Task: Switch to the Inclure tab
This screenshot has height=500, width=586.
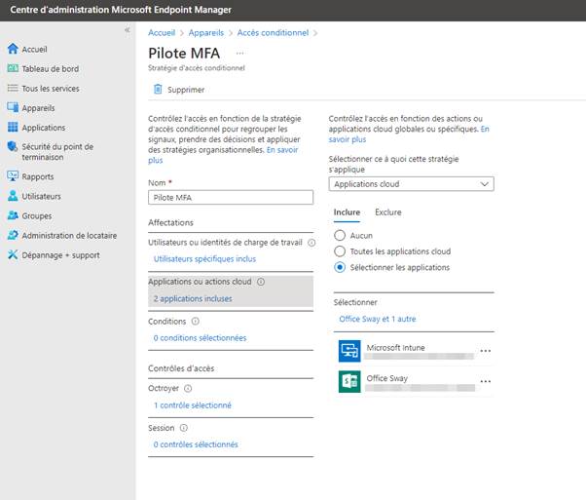Action: (347, 212)
